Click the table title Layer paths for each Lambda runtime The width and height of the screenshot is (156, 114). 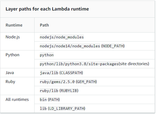pyautogui.click(x=47, y=9)
